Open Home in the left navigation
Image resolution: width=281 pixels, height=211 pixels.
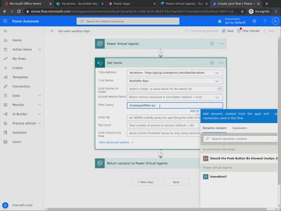point(17,40)
